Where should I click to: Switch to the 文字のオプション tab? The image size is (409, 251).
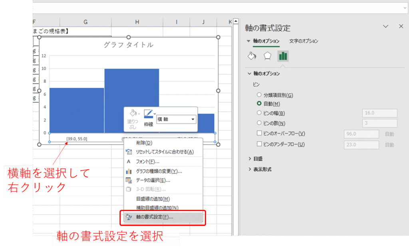[x=304, y=41]
